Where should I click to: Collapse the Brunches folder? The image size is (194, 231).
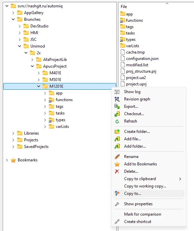[13, 19]
